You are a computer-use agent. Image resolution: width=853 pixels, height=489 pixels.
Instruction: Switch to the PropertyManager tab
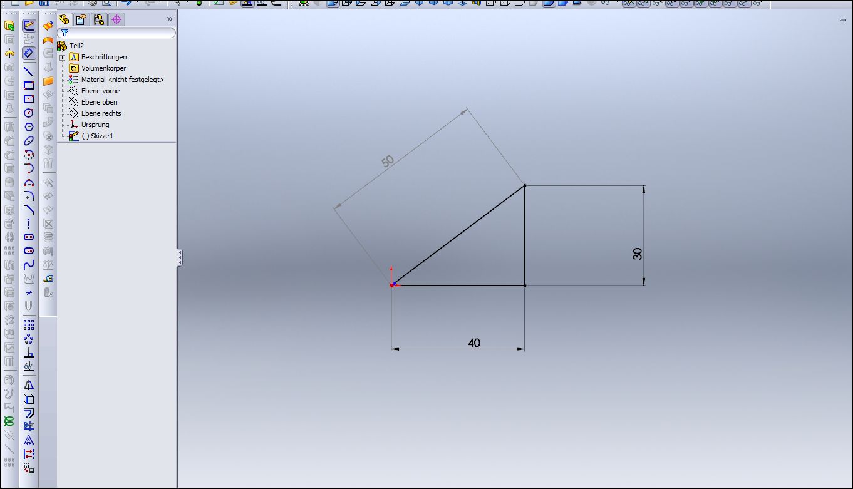pyautogui.click(x=81, y=19)
